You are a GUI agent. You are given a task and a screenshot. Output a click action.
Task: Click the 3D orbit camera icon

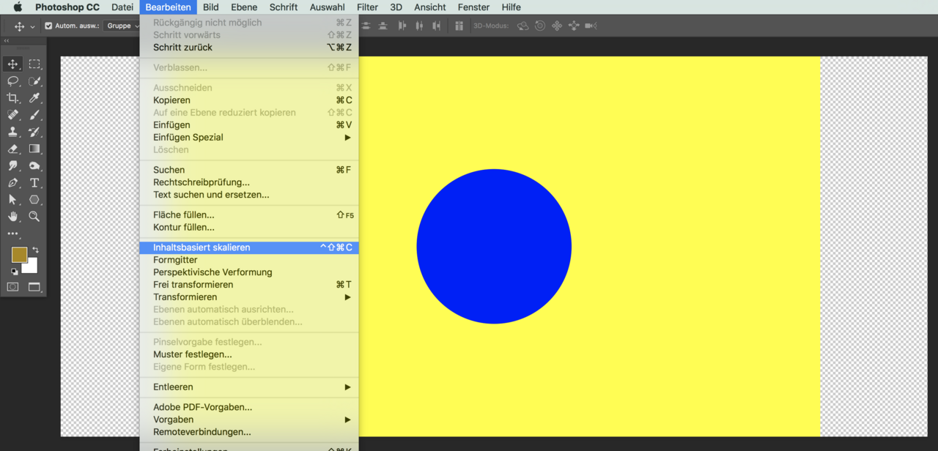point(523,26)
